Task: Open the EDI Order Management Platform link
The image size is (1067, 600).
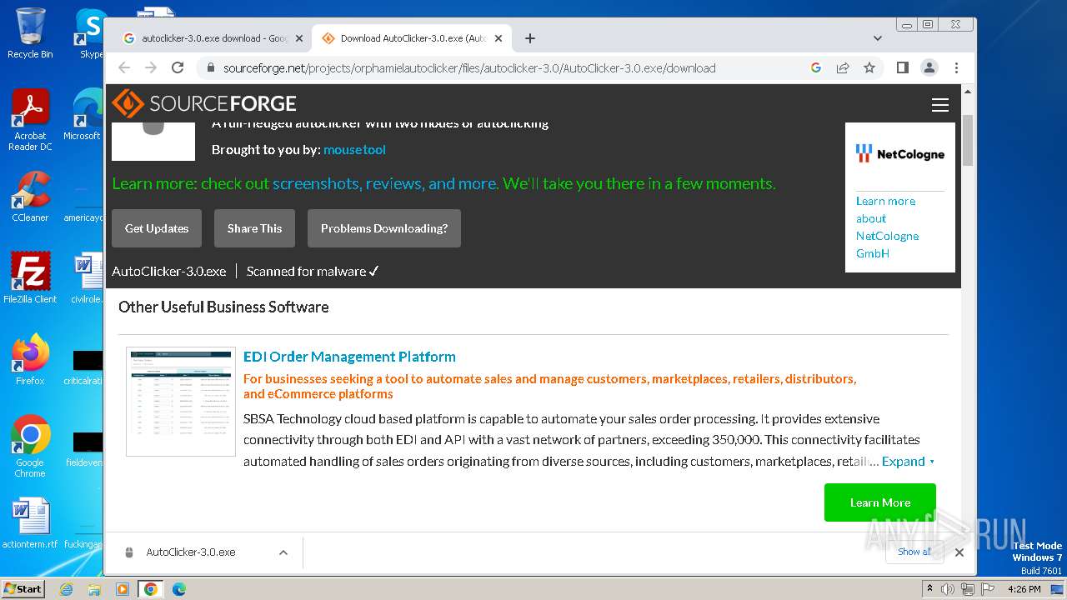Action: pyautogui.click(x=349, y=357)
